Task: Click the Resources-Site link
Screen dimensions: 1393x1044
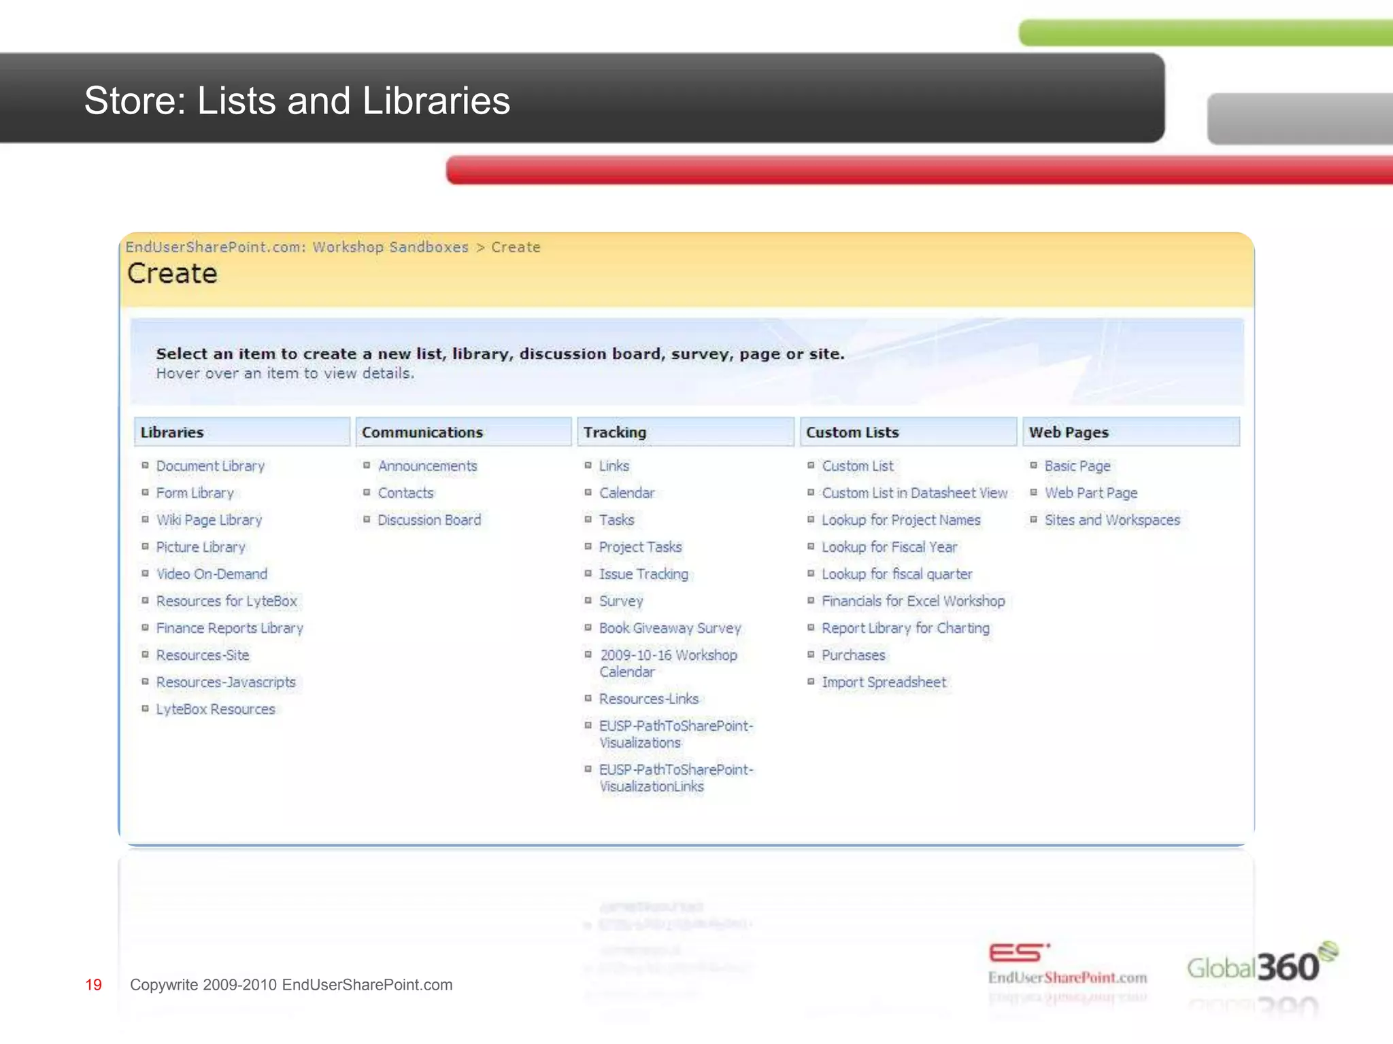Action: (203, 655)
